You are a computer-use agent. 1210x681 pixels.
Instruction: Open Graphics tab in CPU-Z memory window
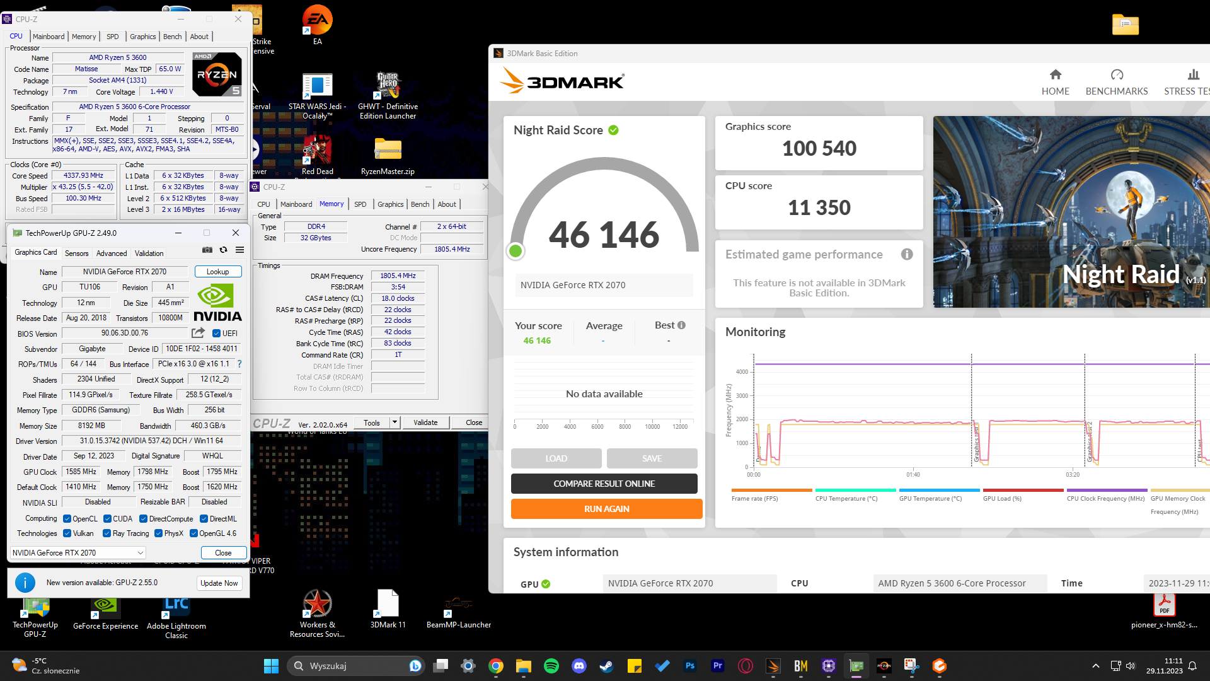coord(390,204)
